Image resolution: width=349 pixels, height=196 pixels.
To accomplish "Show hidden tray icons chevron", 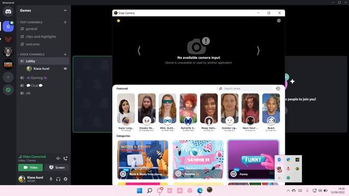I will pos(288,191).
